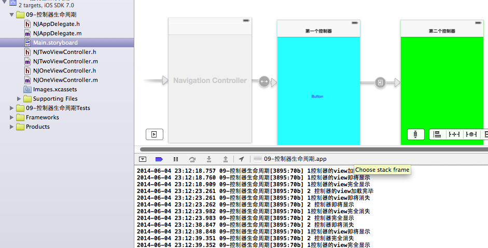Click the Step Over button
This screenshot has width=488, height=248.
point(192,159)
